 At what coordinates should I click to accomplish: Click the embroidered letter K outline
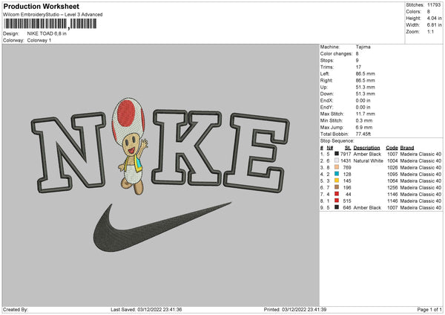tap(186, 148)
